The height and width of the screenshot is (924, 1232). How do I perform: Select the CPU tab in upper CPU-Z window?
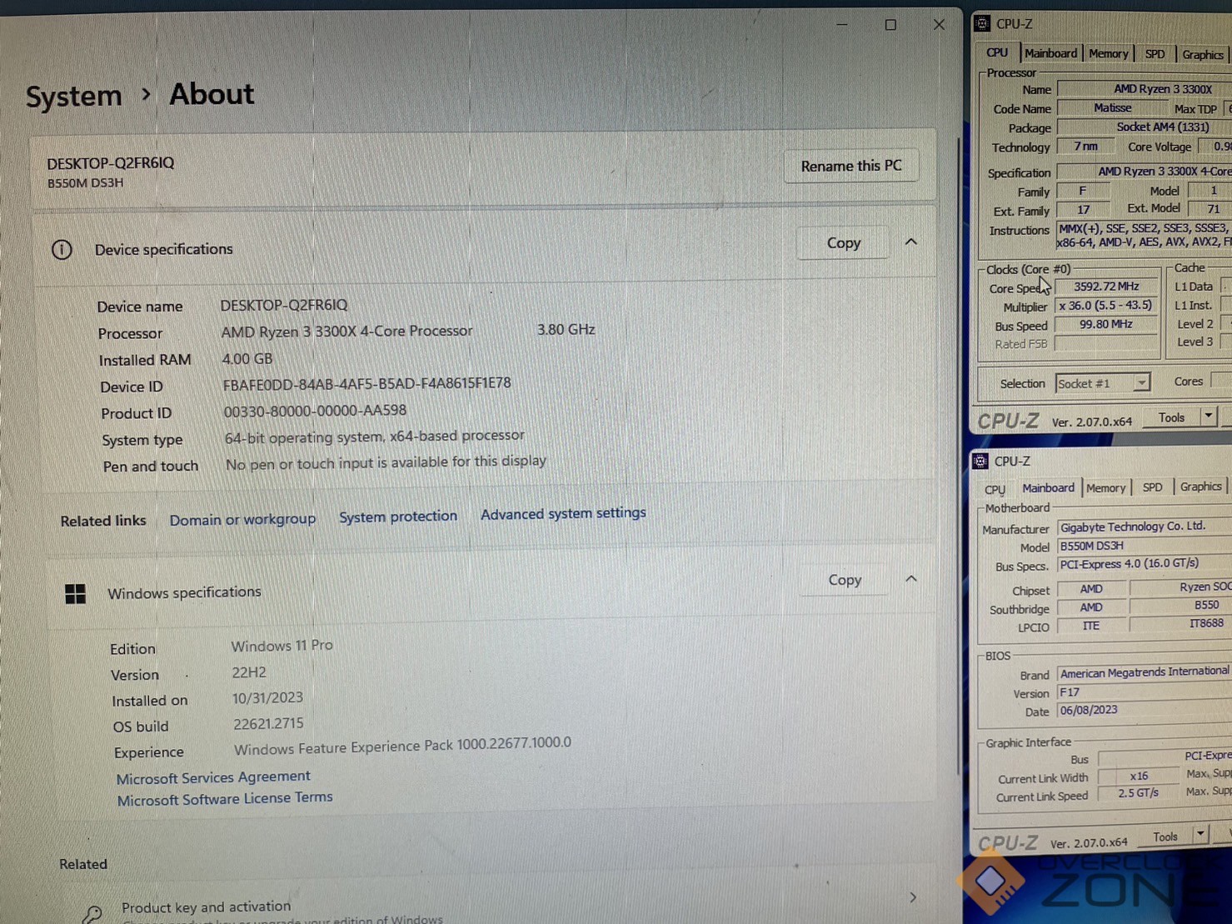coord(997,52)
